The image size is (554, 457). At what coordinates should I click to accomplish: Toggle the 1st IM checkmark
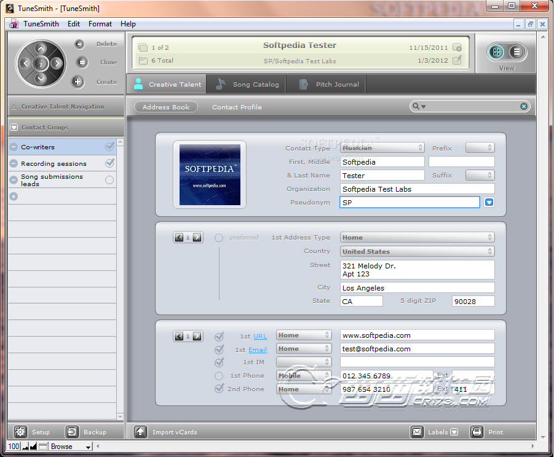pos(219,362)
